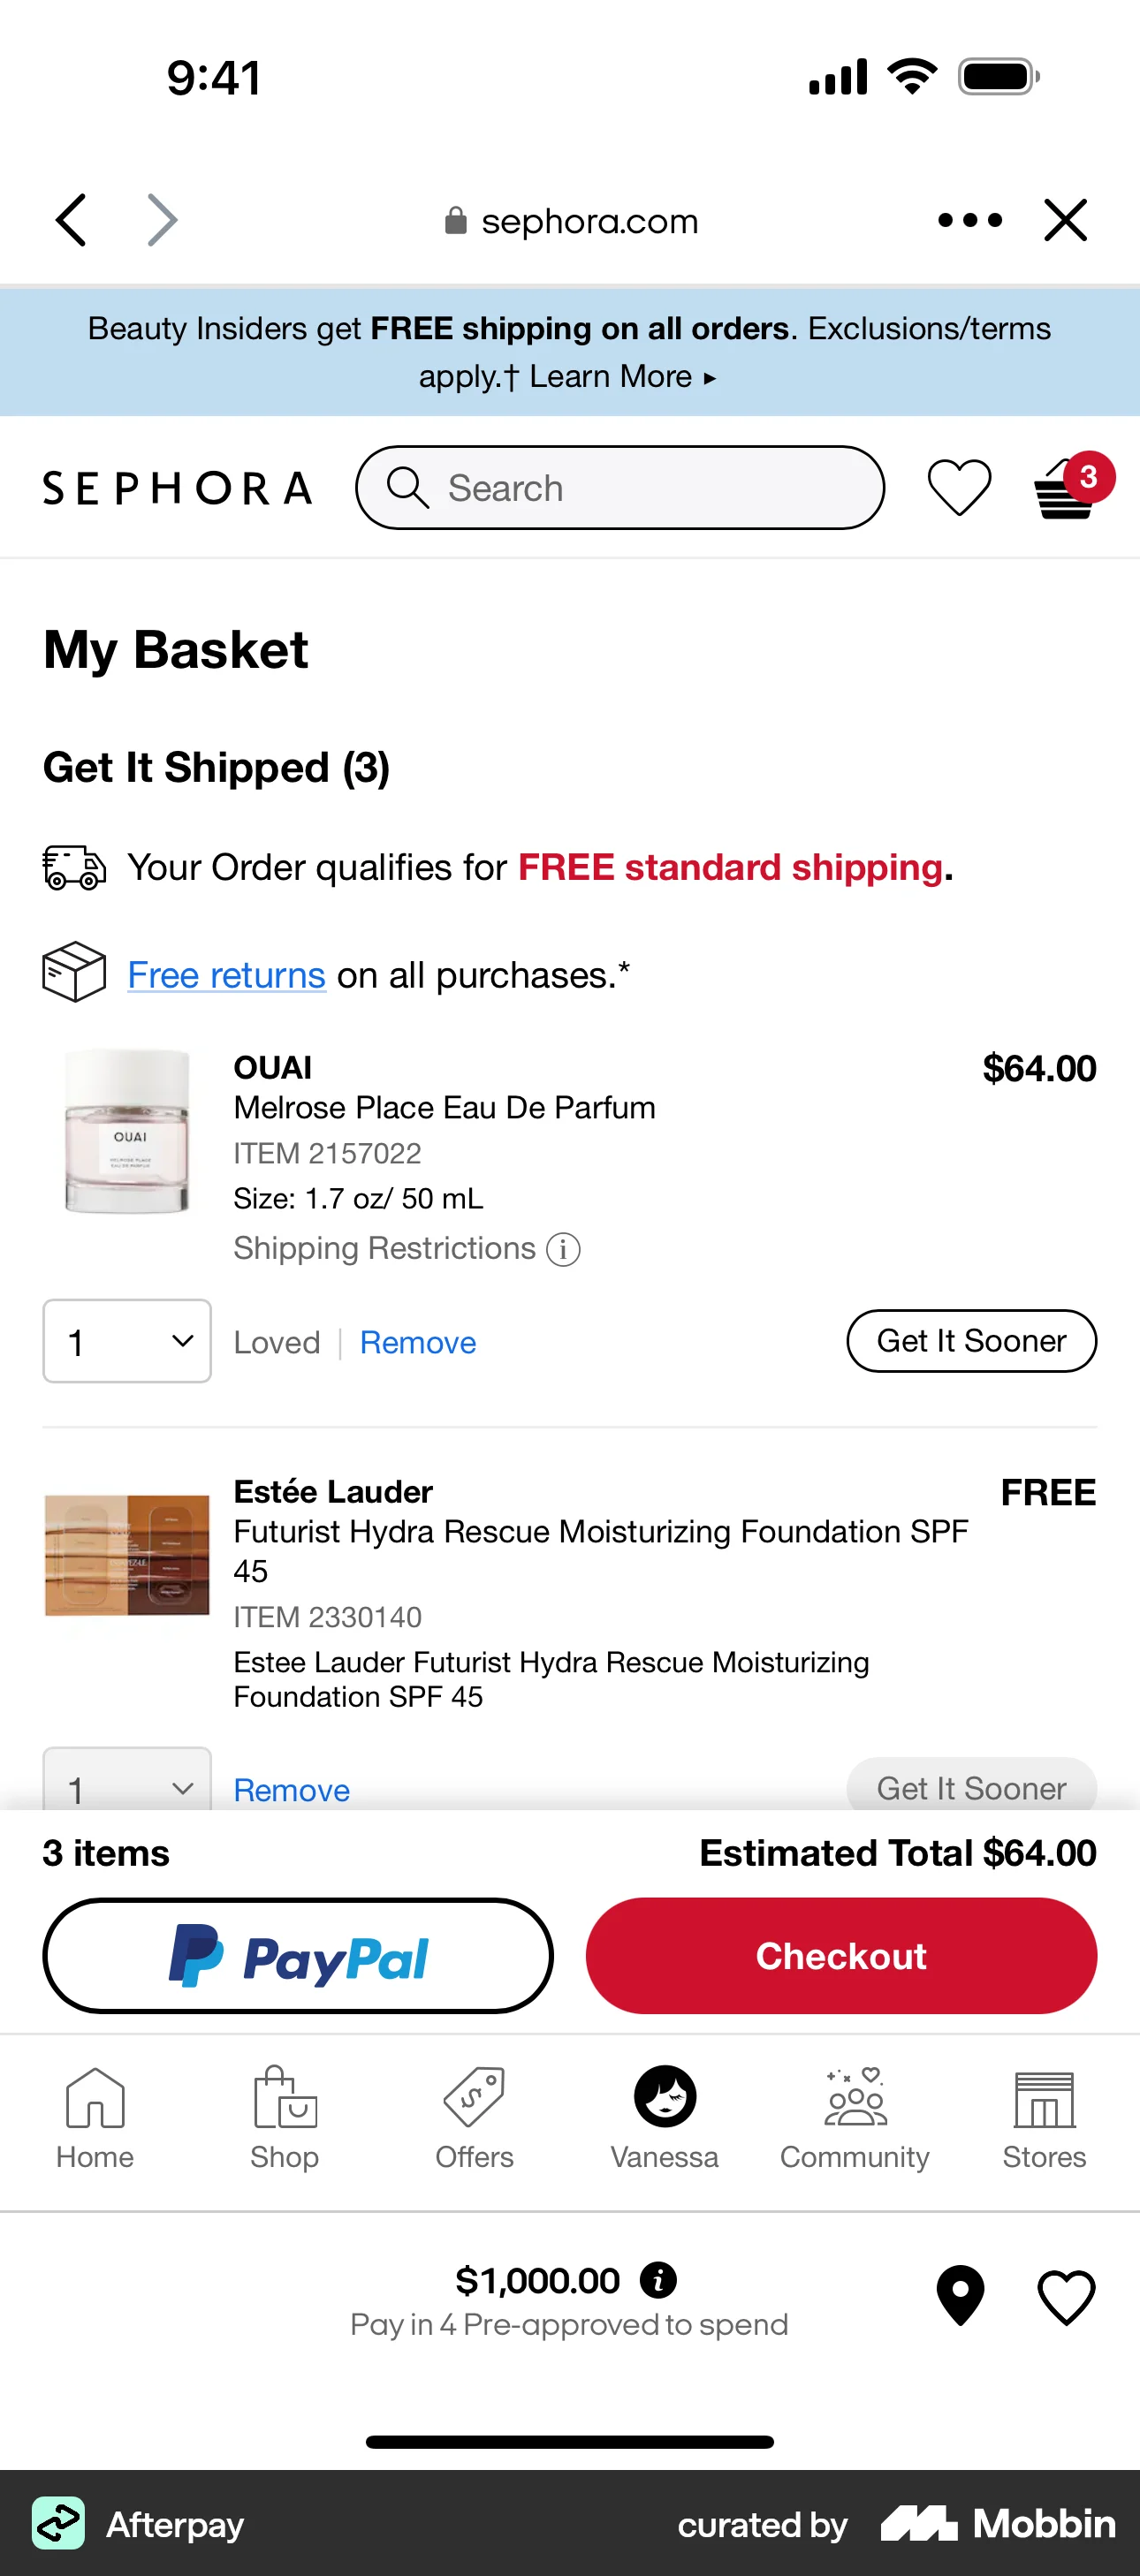
Task: Click the location pin icon near Pay in 4
Action: click(x=958, y=2295)
